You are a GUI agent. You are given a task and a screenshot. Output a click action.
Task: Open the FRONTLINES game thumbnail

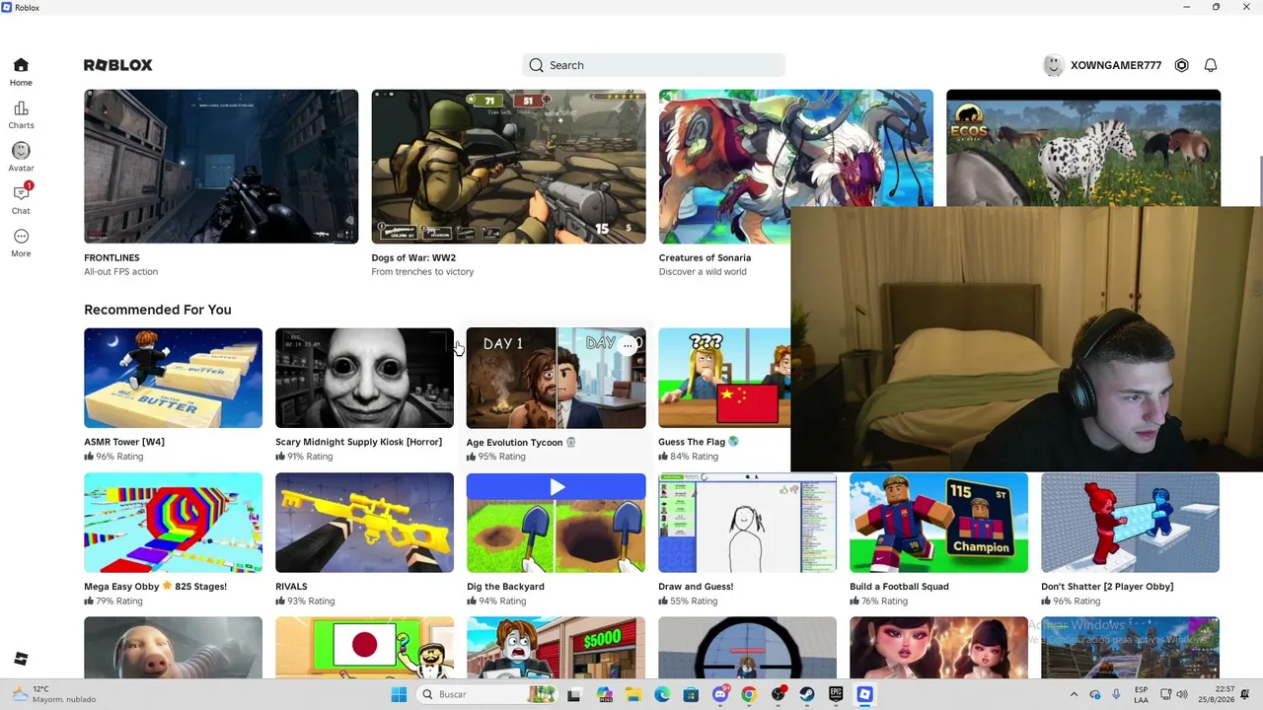tap(221, 167)
